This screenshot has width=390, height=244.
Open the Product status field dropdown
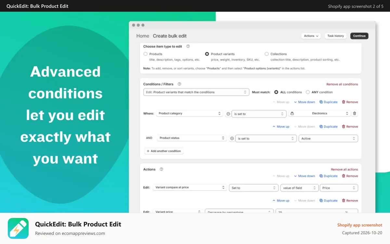tap(192, 138)
